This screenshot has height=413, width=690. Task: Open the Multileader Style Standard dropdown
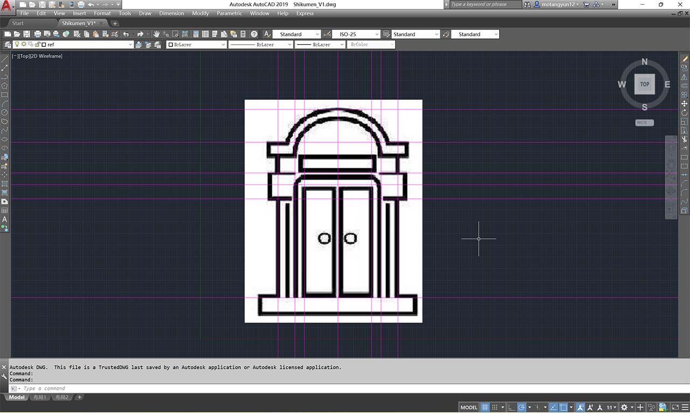coord(475,34)
